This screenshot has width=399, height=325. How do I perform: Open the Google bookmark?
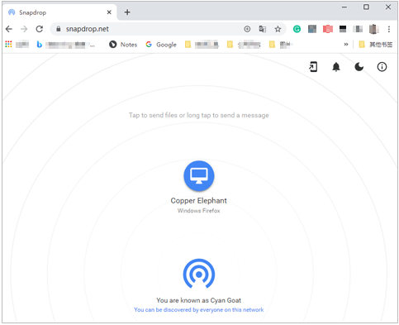pos(161,45)
